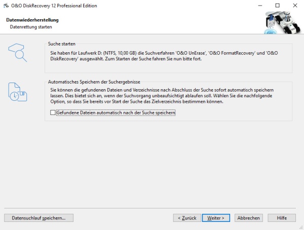Click the Weiter > button
This screenshot has height=230, width=304.
coord(216,218)
